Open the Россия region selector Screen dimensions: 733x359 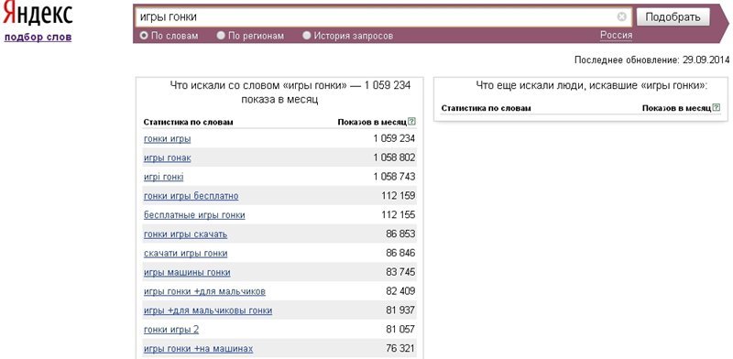[x=616, y=35]
